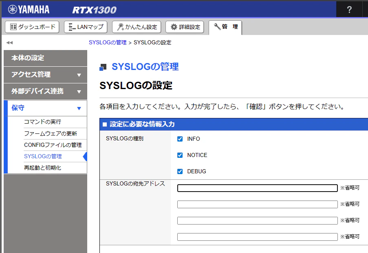Viewport: 368px width, 253px height.
Task: Click the 保守 menu label
Action: [x=18, y=108]
